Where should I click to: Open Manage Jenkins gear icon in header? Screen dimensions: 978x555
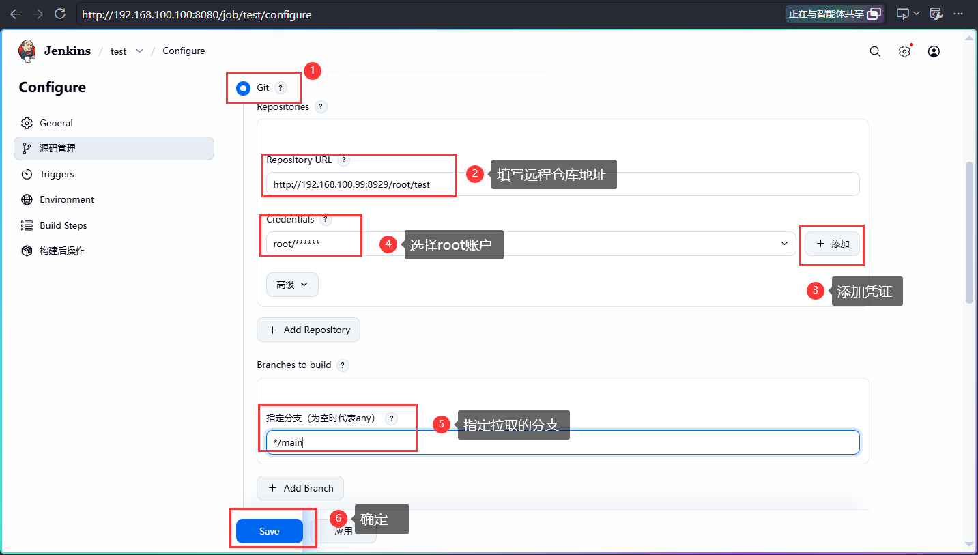(x=904, y=51)
